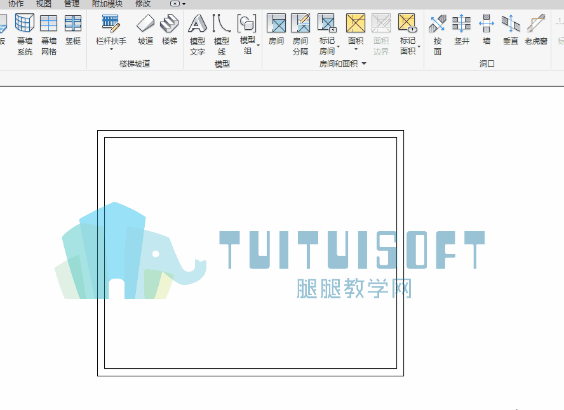Image resolution: width=564 pixels, height=410 pixels.
Task: Choose the 竖梃 (Mullion) tool
Action: coord(72,29)
